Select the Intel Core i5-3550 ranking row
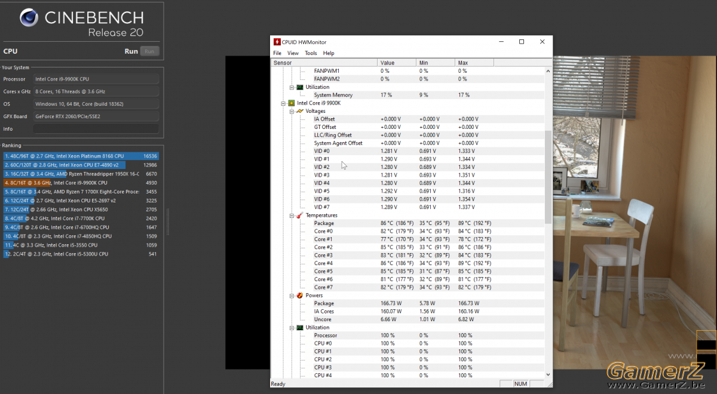The width and height of the screenshot is (717, 394). click(81, 245)
